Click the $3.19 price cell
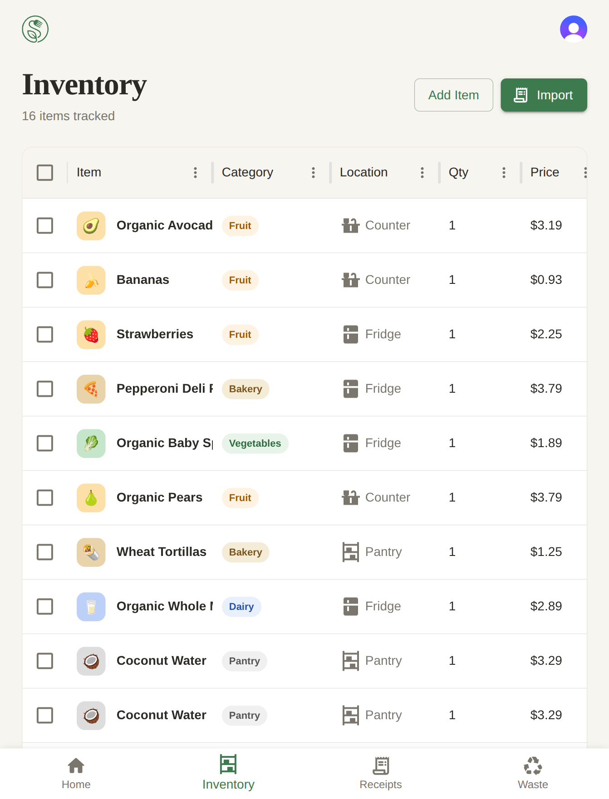The width and height of the screenshot is (609, 799). [546, 225]
